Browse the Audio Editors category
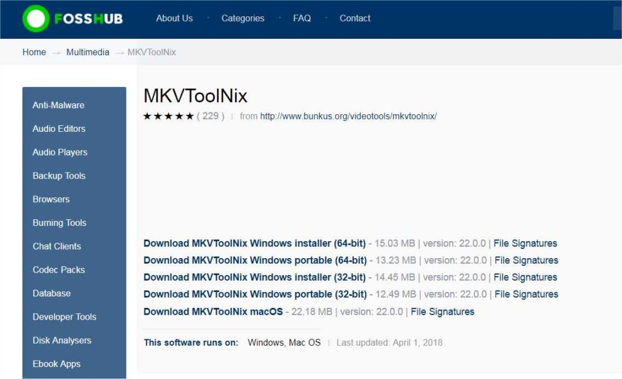 pyautogui.click(x=58, y=129)
